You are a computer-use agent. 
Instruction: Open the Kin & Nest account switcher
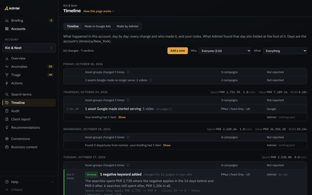[29, 48]
